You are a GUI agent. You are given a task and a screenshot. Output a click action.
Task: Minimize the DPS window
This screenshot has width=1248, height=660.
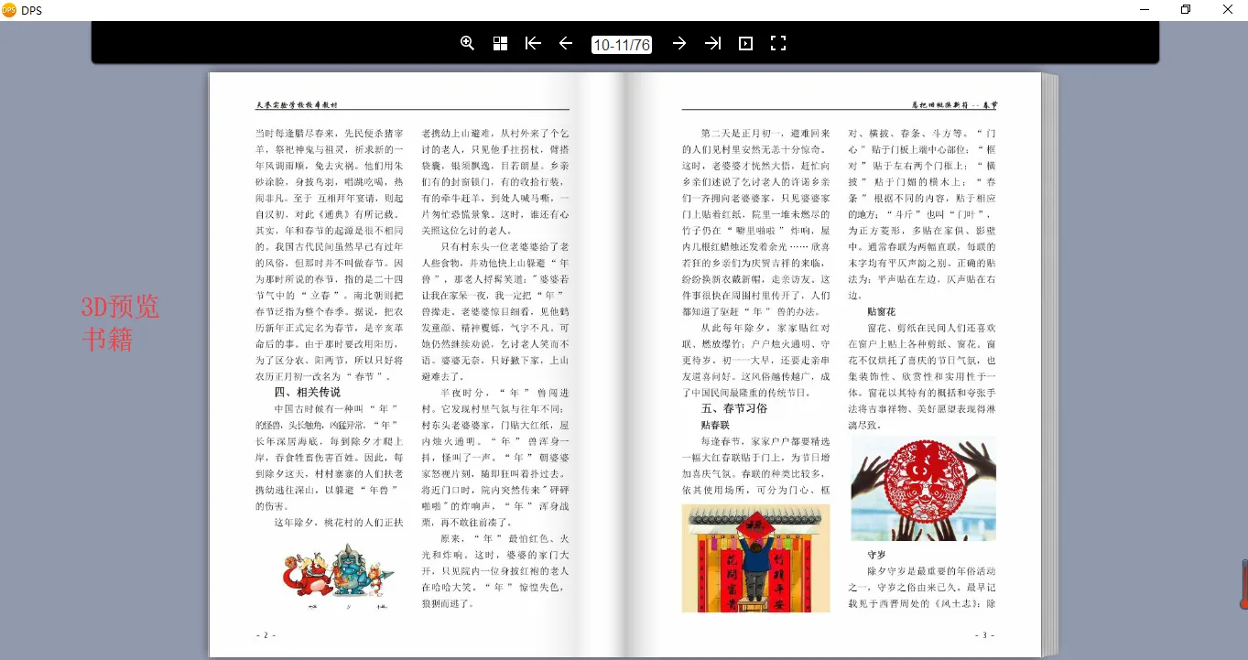click(1145, 10)
